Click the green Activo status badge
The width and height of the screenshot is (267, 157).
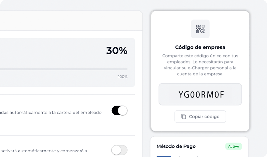pos(233,146)
